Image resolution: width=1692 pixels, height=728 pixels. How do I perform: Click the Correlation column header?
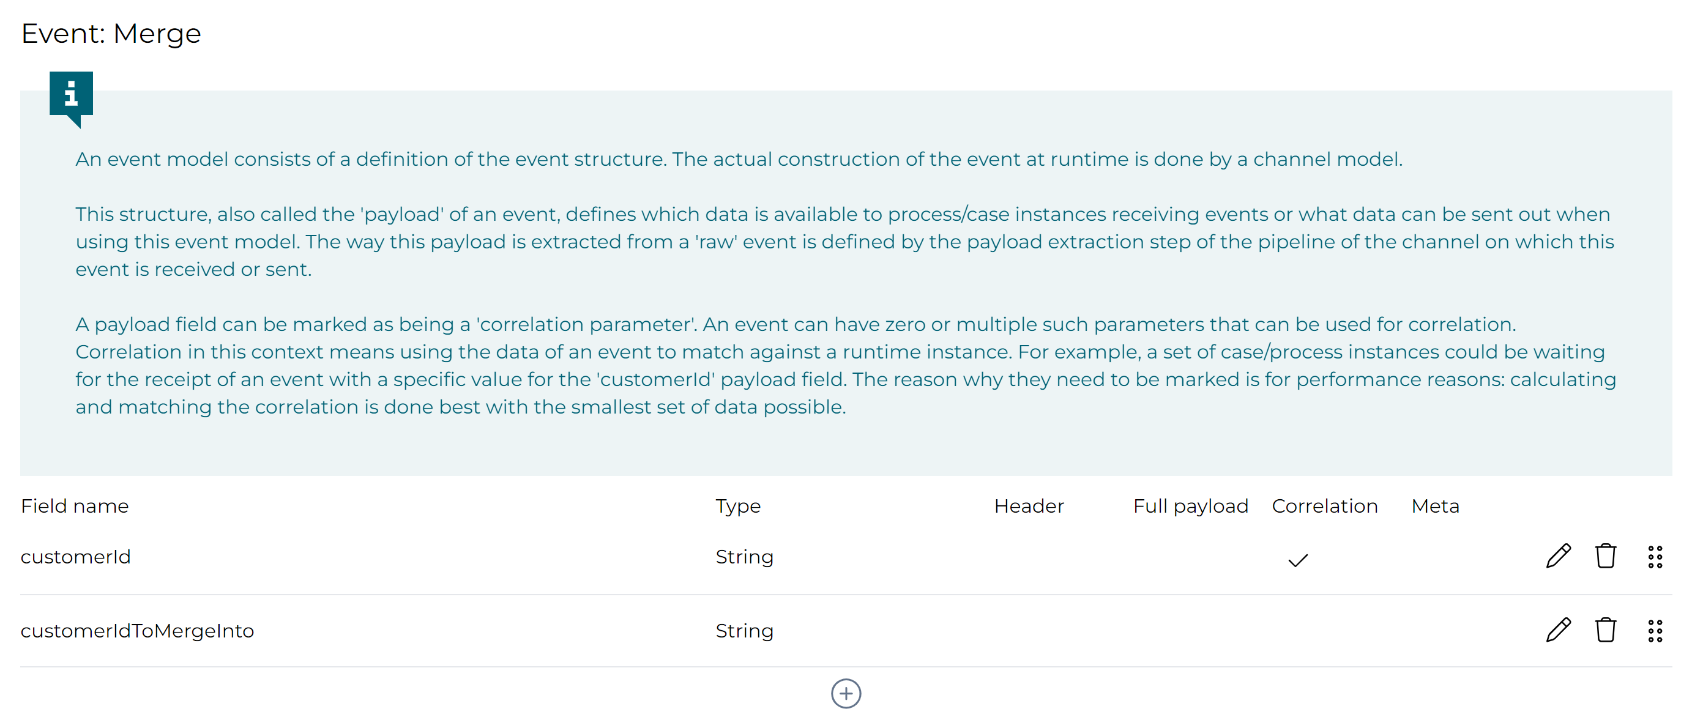[1324, 506]
